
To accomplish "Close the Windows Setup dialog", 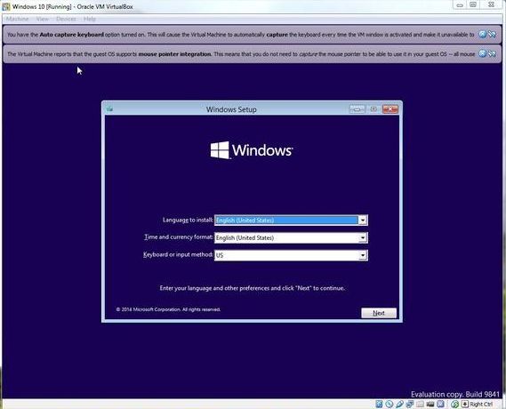I will 390,109.
